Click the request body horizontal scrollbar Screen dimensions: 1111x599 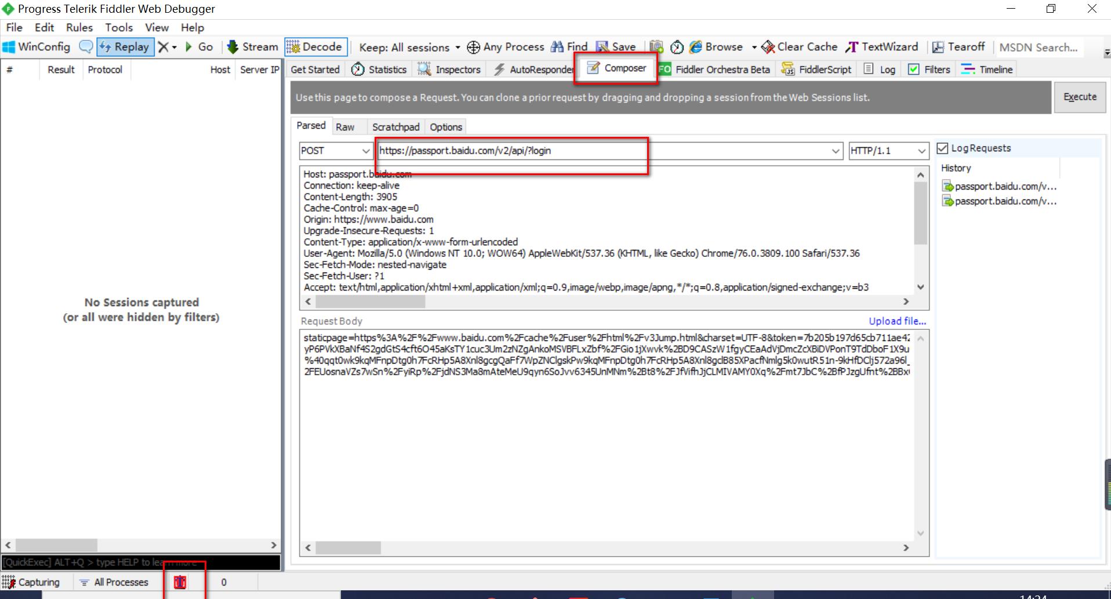(607, 548)
